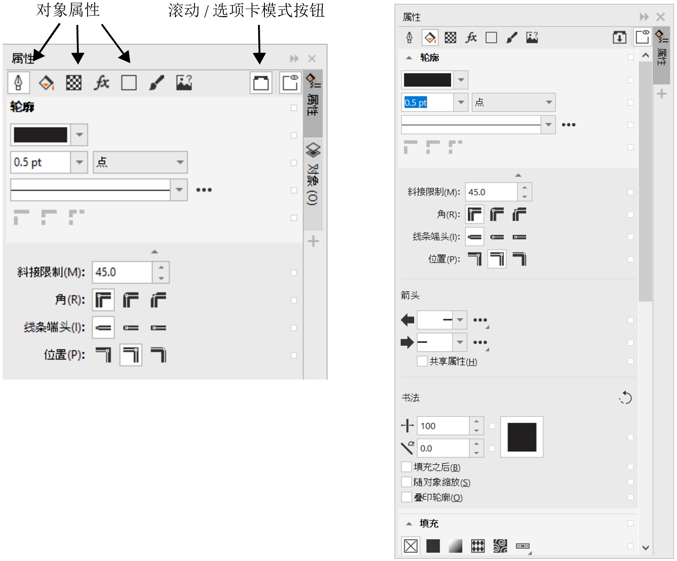Open end arrowhead options three-dot button
The height and width of the screenshot is (561, 677).
click(480, 342)
